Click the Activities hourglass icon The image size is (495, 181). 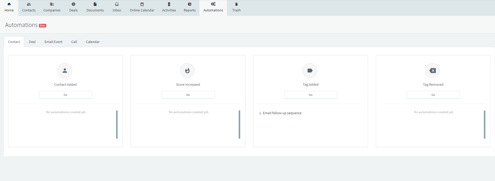(169, 4)
